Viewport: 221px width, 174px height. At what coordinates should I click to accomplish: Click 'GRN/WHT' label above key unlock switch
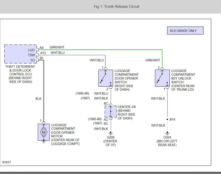(x=153, y=60)
